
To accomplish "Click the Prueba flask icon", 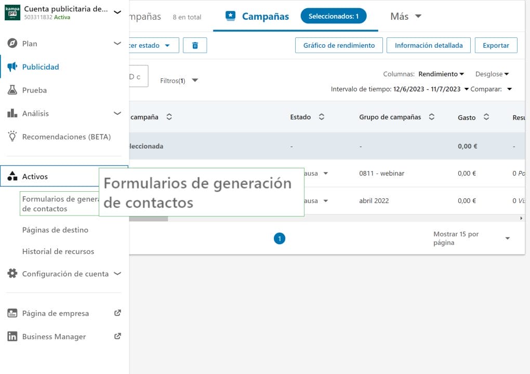I will coord(12,90).
